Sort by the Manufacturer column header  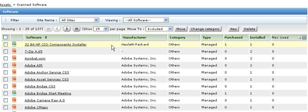coord(134,38)
